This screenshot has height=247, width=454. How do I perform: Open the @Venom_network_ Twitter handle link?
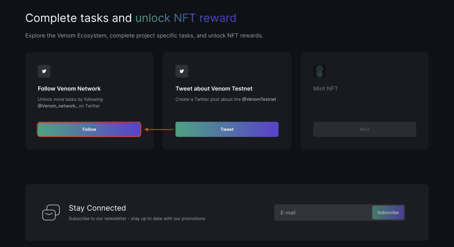coord(58,106)
